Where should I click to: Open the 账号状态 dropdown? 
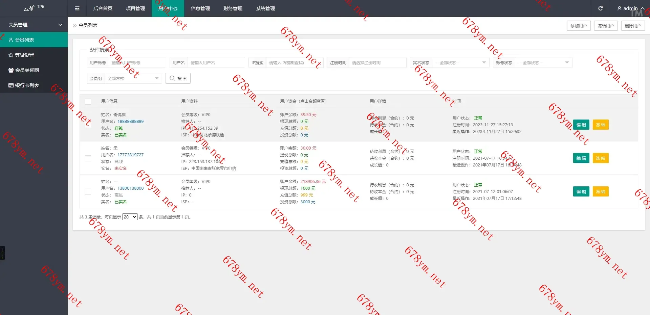(x=543, y=63)
